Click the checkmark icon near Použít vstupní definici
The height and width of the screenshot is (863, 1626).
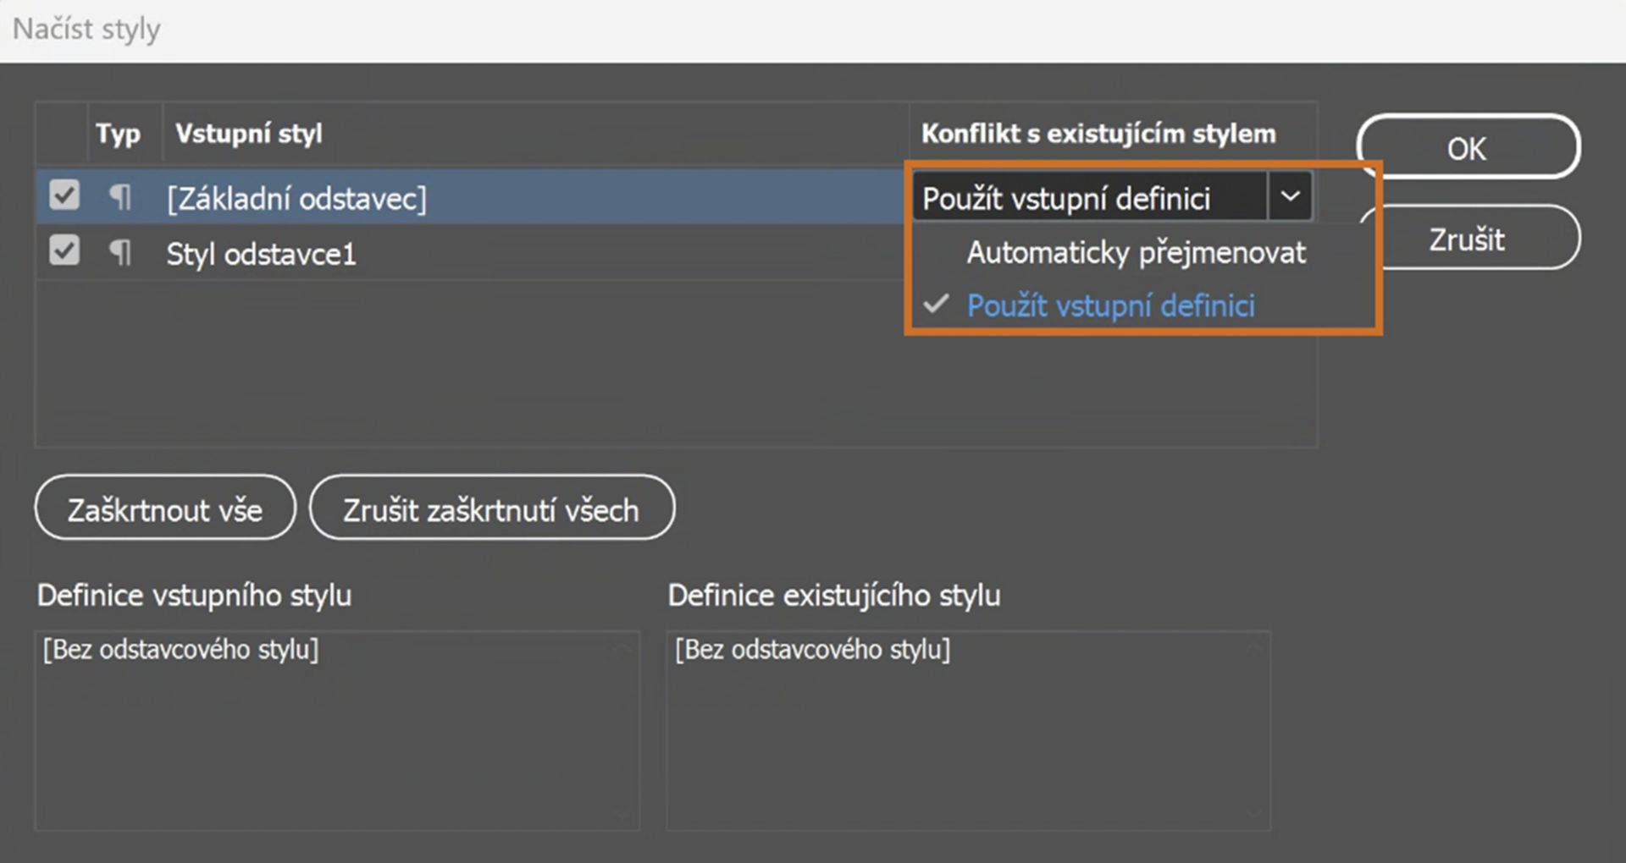pyautogui.click(x=935, y=305)
